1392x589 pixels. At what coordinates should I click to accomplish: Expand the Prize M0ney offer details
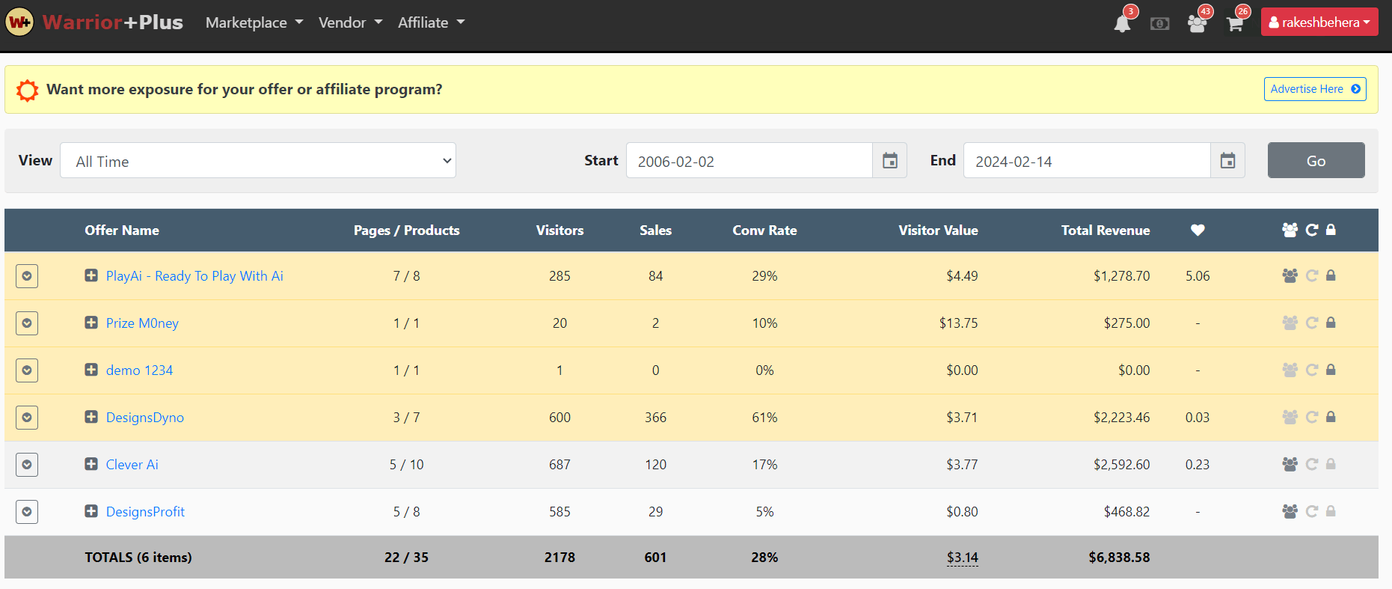[x=91, y=323]
